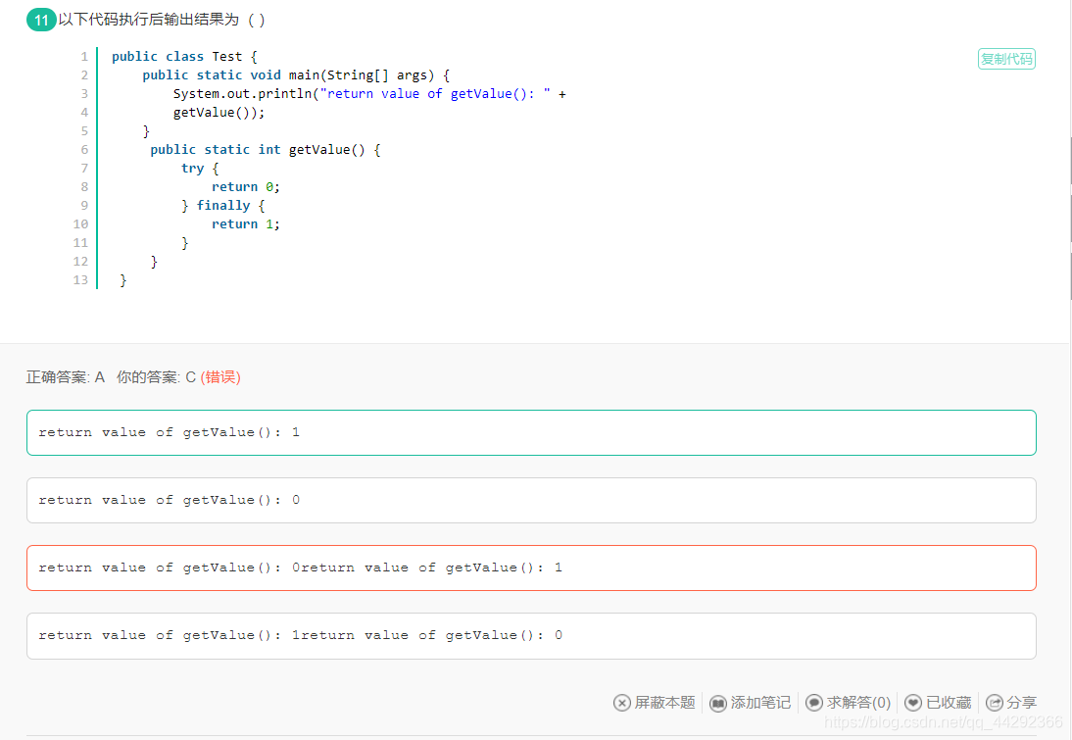Click the share icon by 分享

(x=995, y=703)
